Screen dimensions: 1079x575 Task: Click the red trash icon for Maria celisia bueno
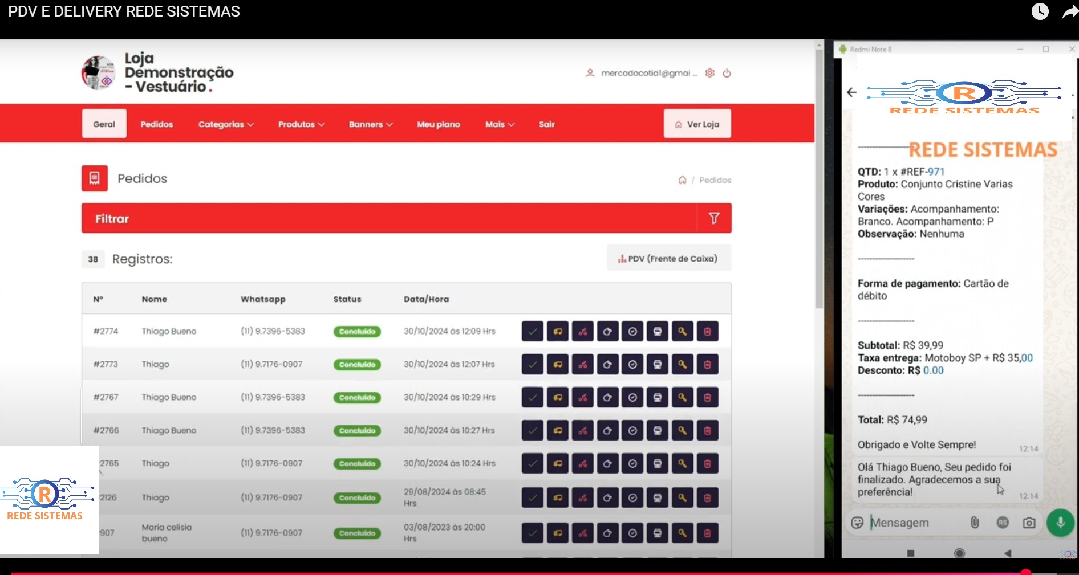pos(708,533)
